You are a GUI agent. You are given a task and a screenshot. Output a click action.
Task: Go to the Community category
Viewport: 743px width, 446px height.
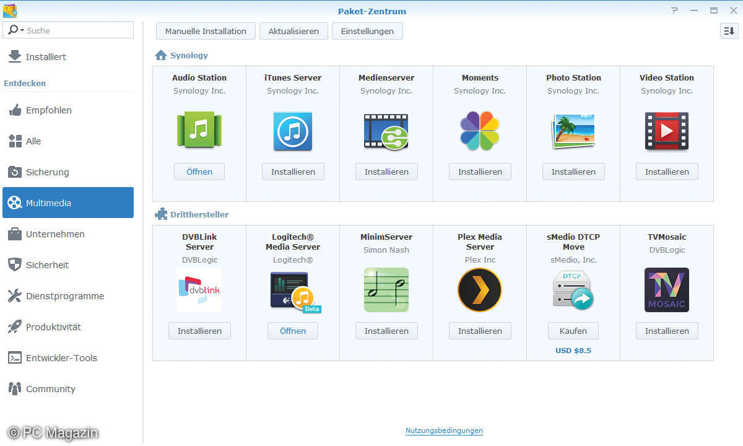(x=68, y=389)
